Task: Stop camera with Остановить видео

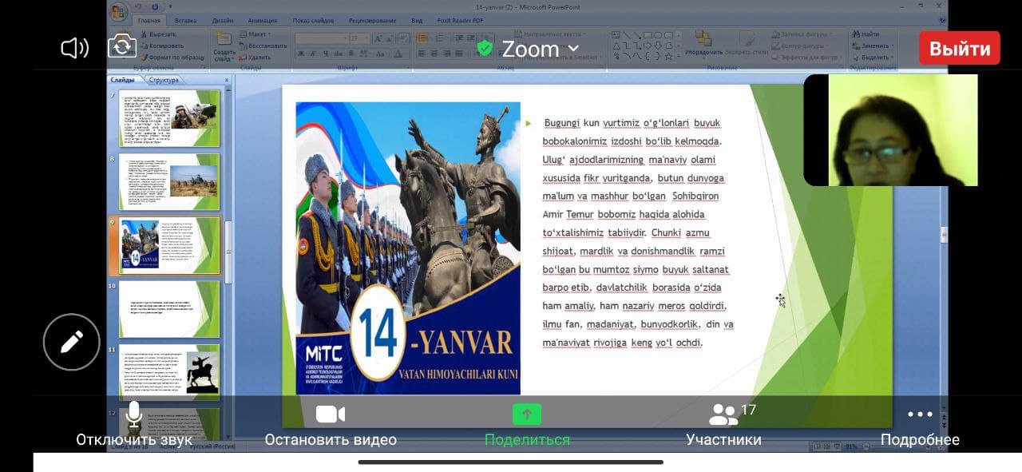Action: (x=331, y=423)
